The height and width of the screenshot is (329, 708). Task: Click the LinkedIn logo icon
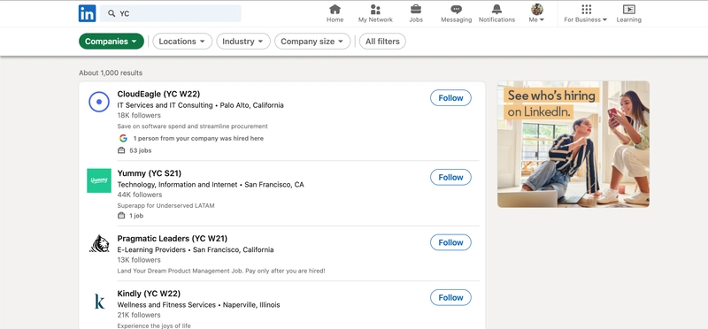pyautogui.click(x=87, y=13)
